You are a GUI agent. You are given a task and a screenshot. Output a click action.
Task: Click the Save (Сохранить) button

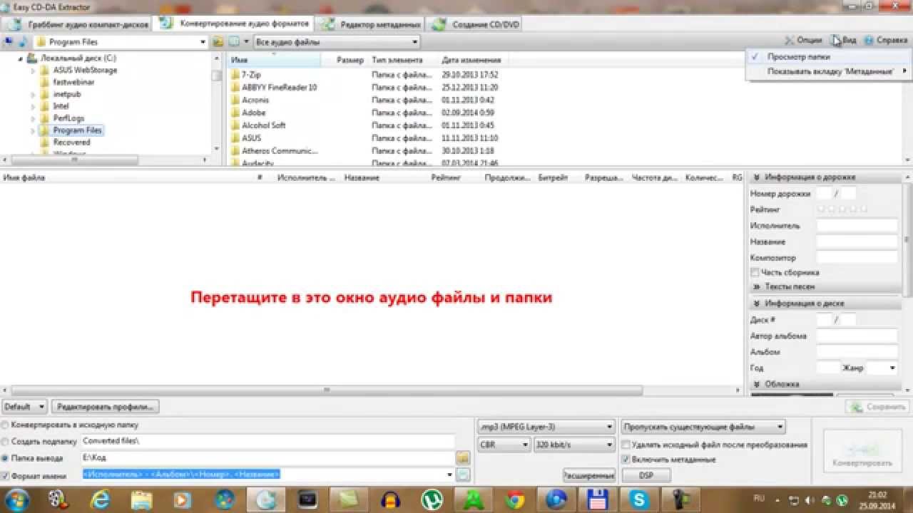(877, 407)
